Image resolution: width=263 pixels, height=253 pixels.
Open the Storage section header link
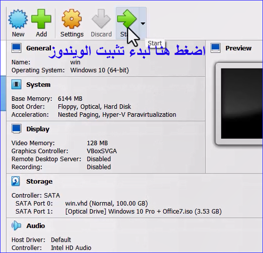[39, 181]
